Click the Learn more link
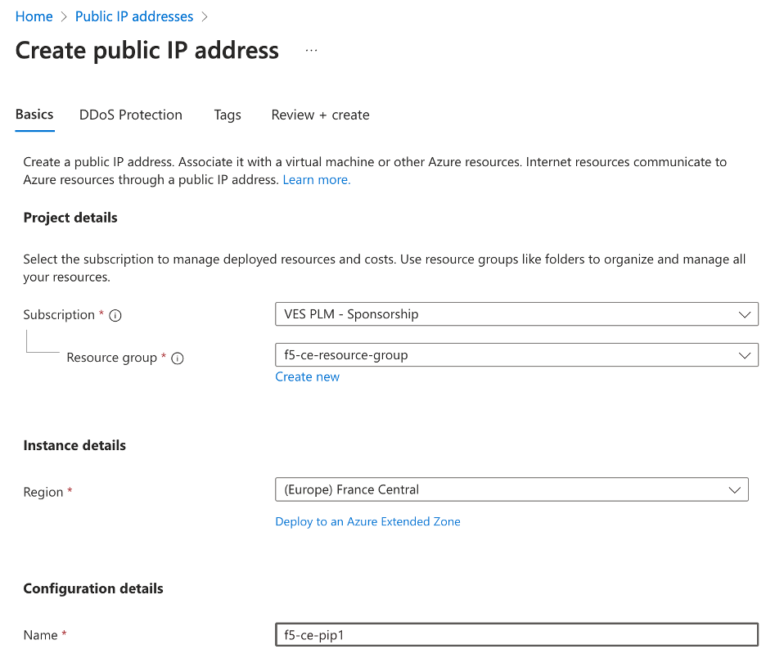 coord(316,179)
